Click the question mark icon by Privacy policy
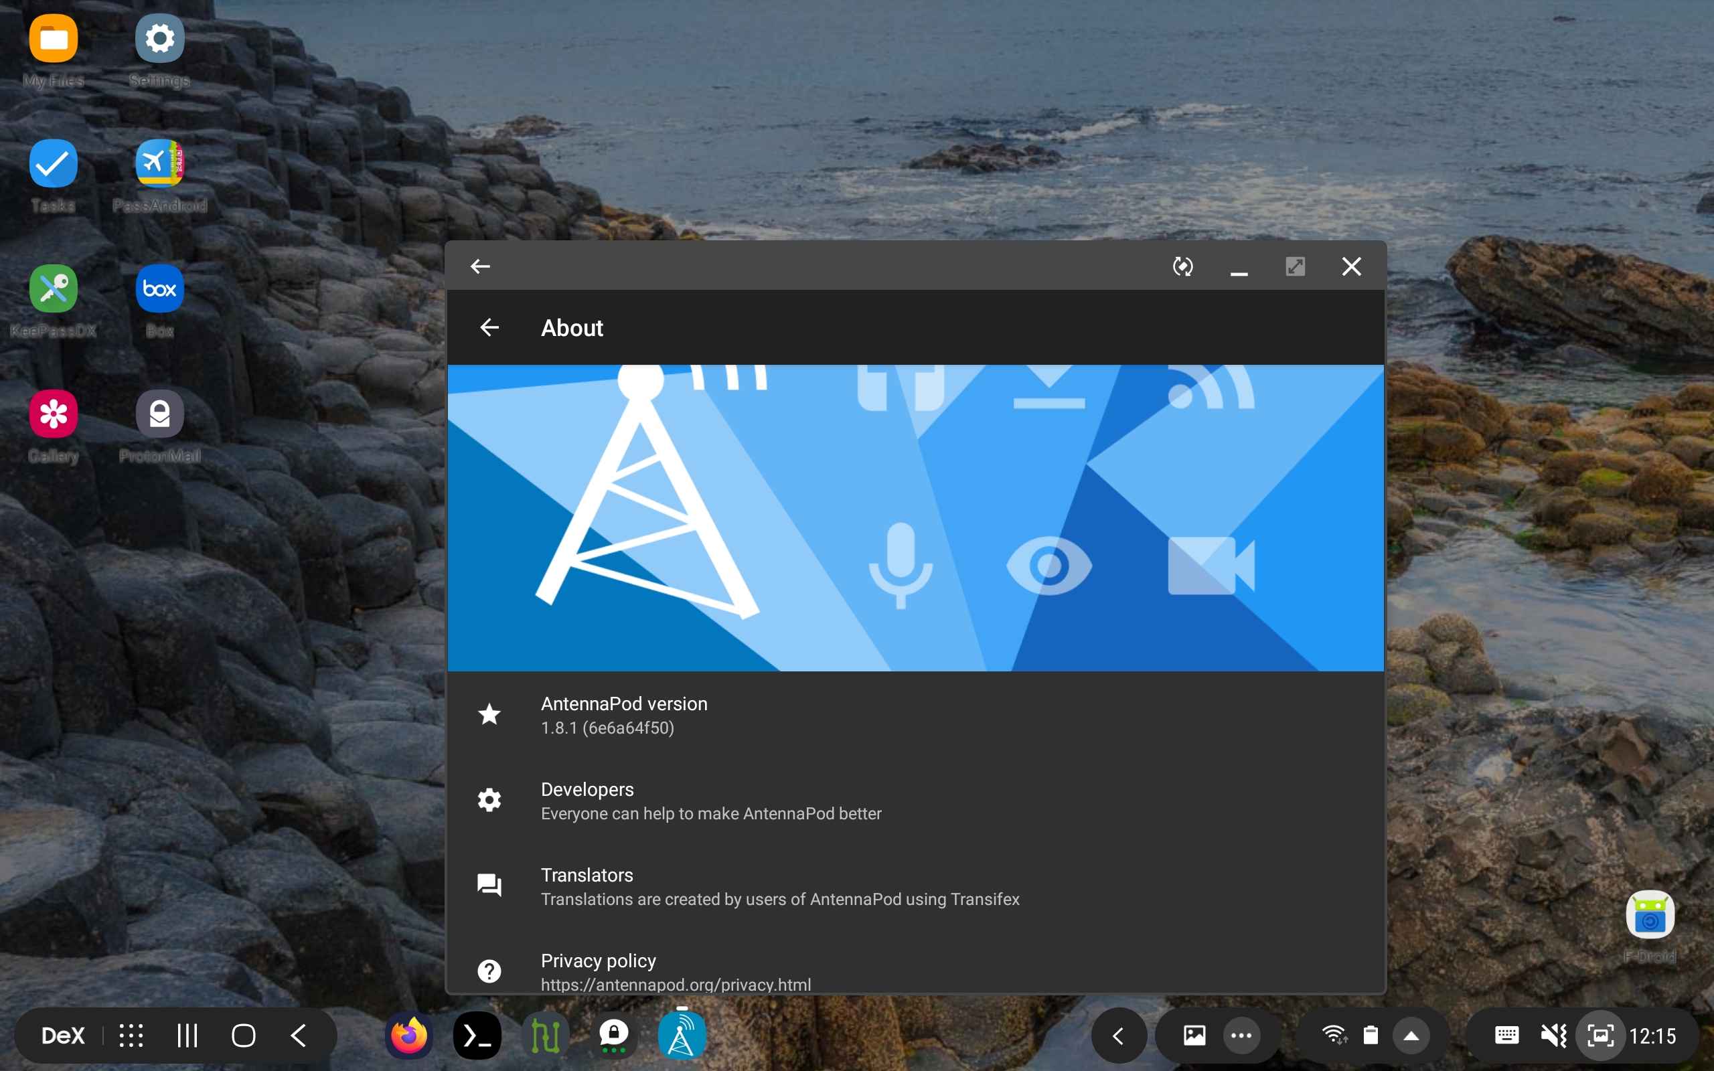 coord(489,971)
